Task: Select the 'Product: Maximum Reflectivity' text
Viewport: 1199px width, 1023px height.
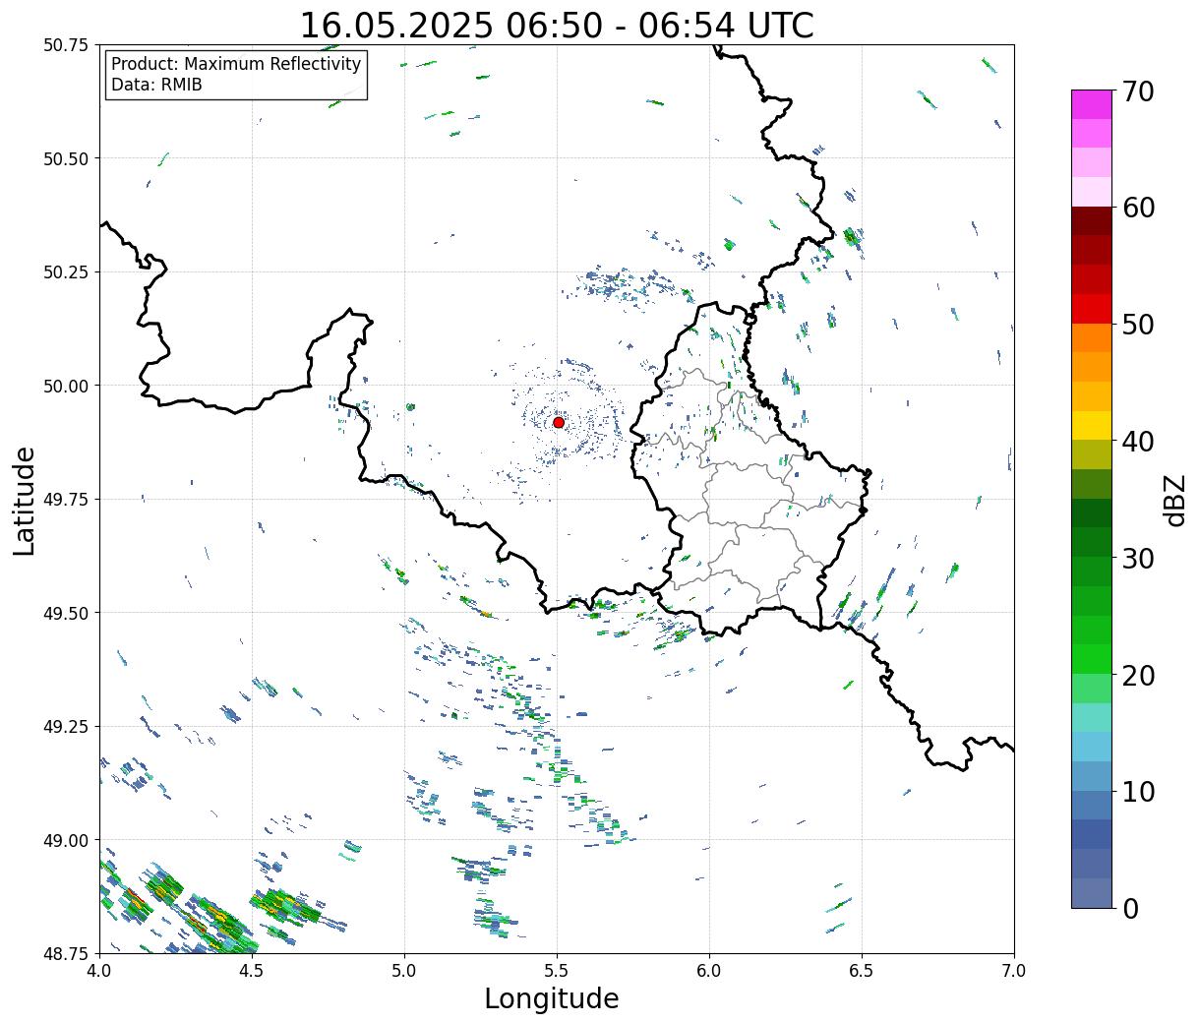Action: 236,64
